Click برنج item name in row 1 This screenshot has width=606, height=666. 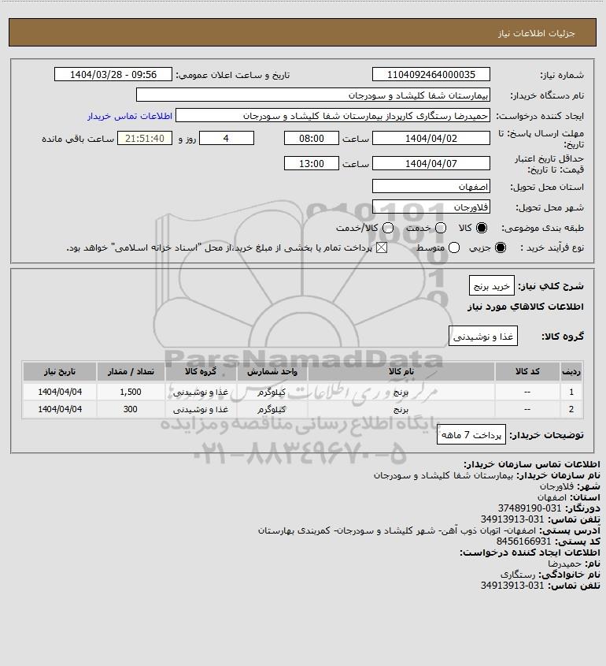pyautogui.click(x=401, y=392)
